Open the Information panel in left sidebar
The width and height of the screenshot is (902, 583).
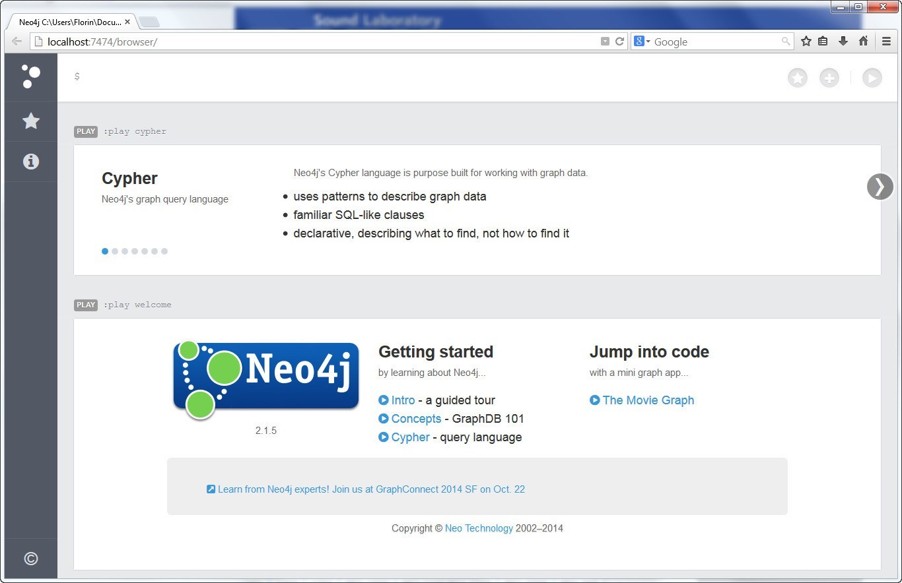coord(31,162)
